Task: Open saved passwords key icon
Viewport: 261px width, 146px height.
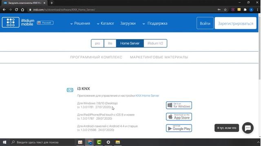Action: point(219,10)
